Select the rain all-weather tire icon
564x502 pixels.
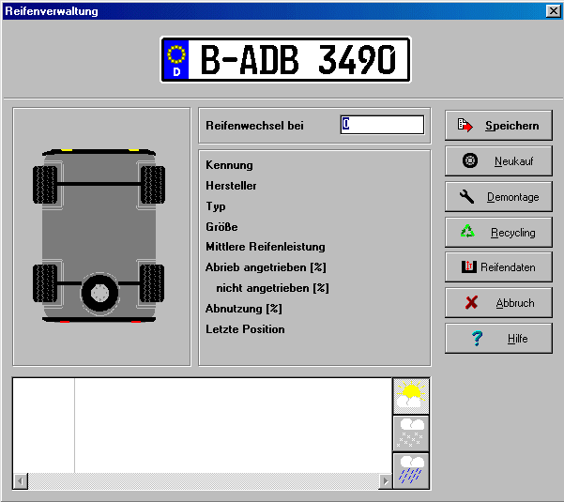click(410, 469)
